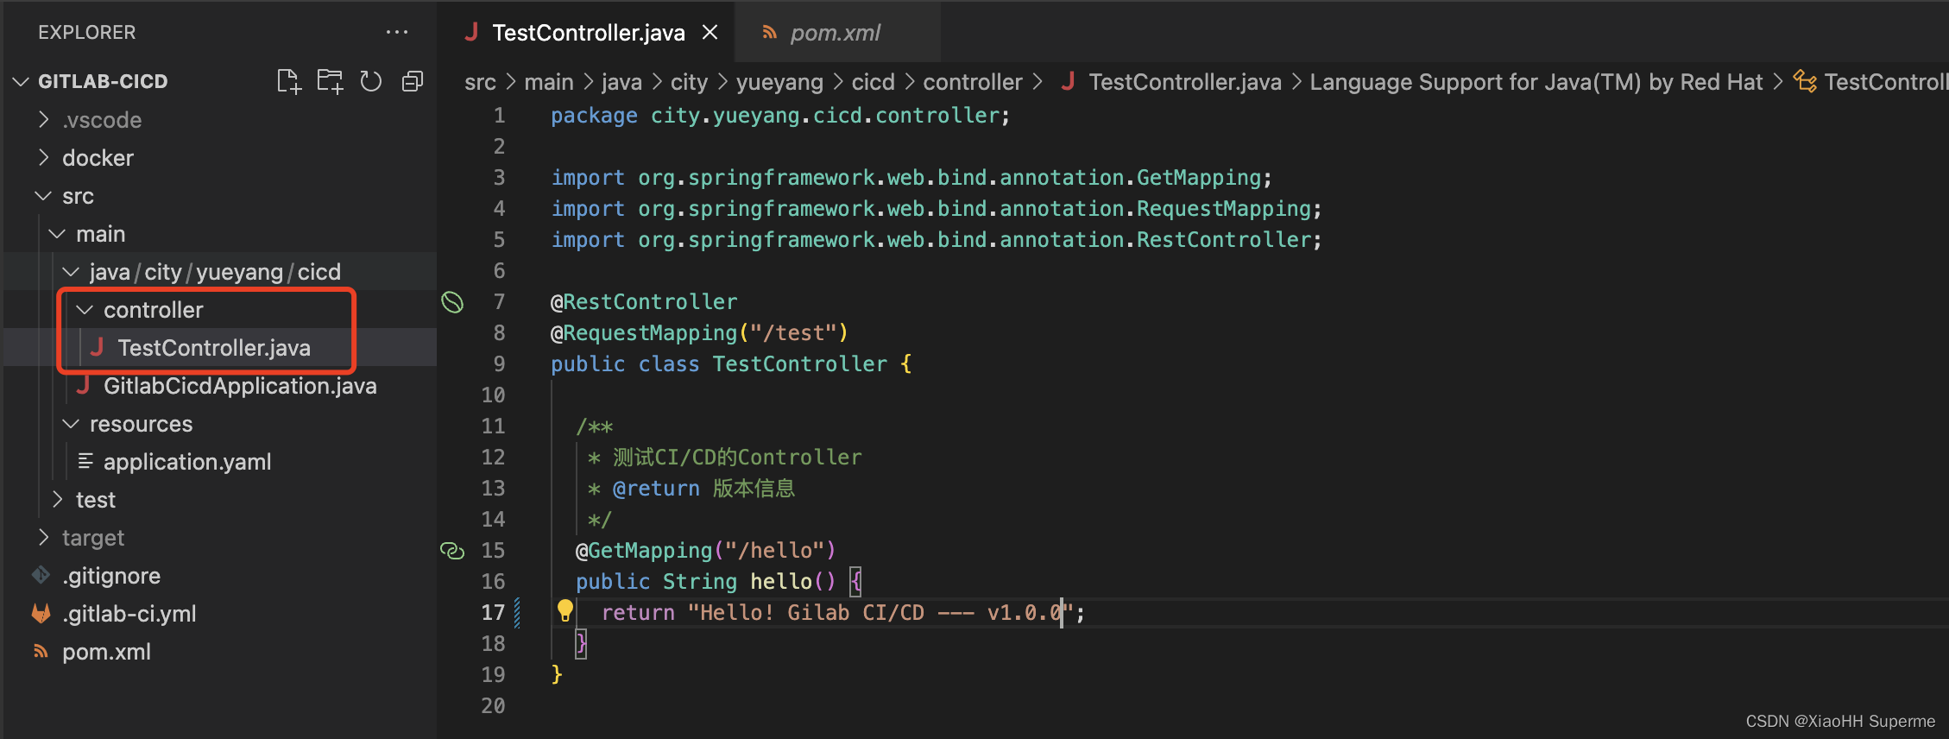Click the XML feed icon on pom.xml tab
The height and width of the screenshot is (739, 1949).
pyautogui.click(x=769, y=33)
